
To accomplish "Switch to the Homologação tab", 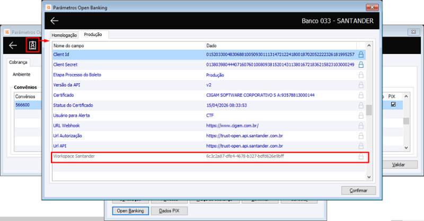I will point(64,35).
